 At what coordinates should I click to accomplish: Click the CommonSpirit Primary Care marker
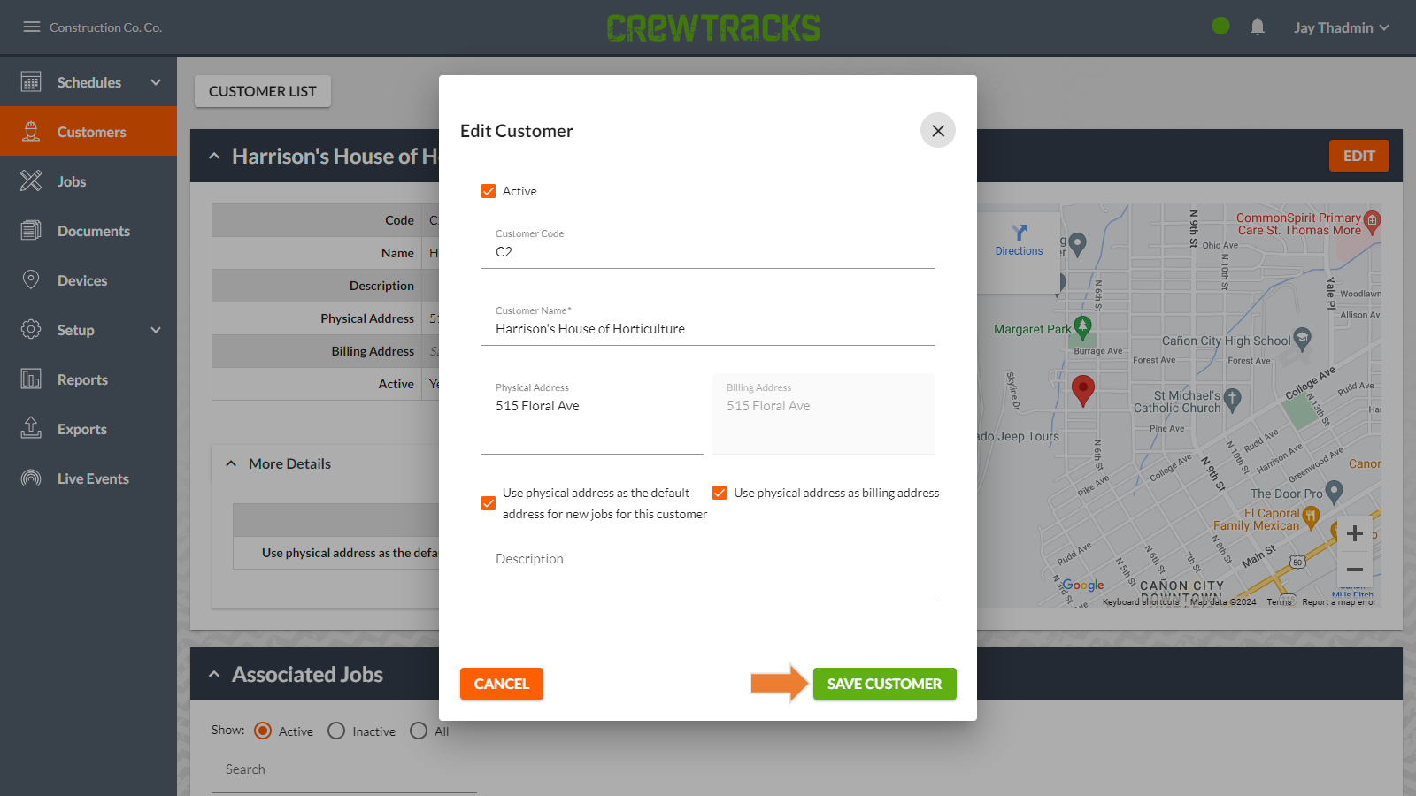point(1373,222)
